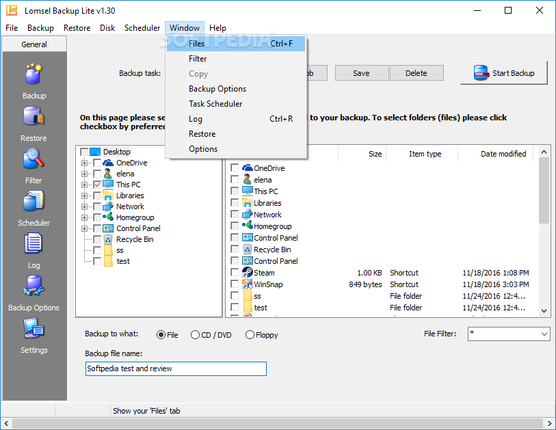Click the file list vertical scrollbar thumb

[544, 191]
